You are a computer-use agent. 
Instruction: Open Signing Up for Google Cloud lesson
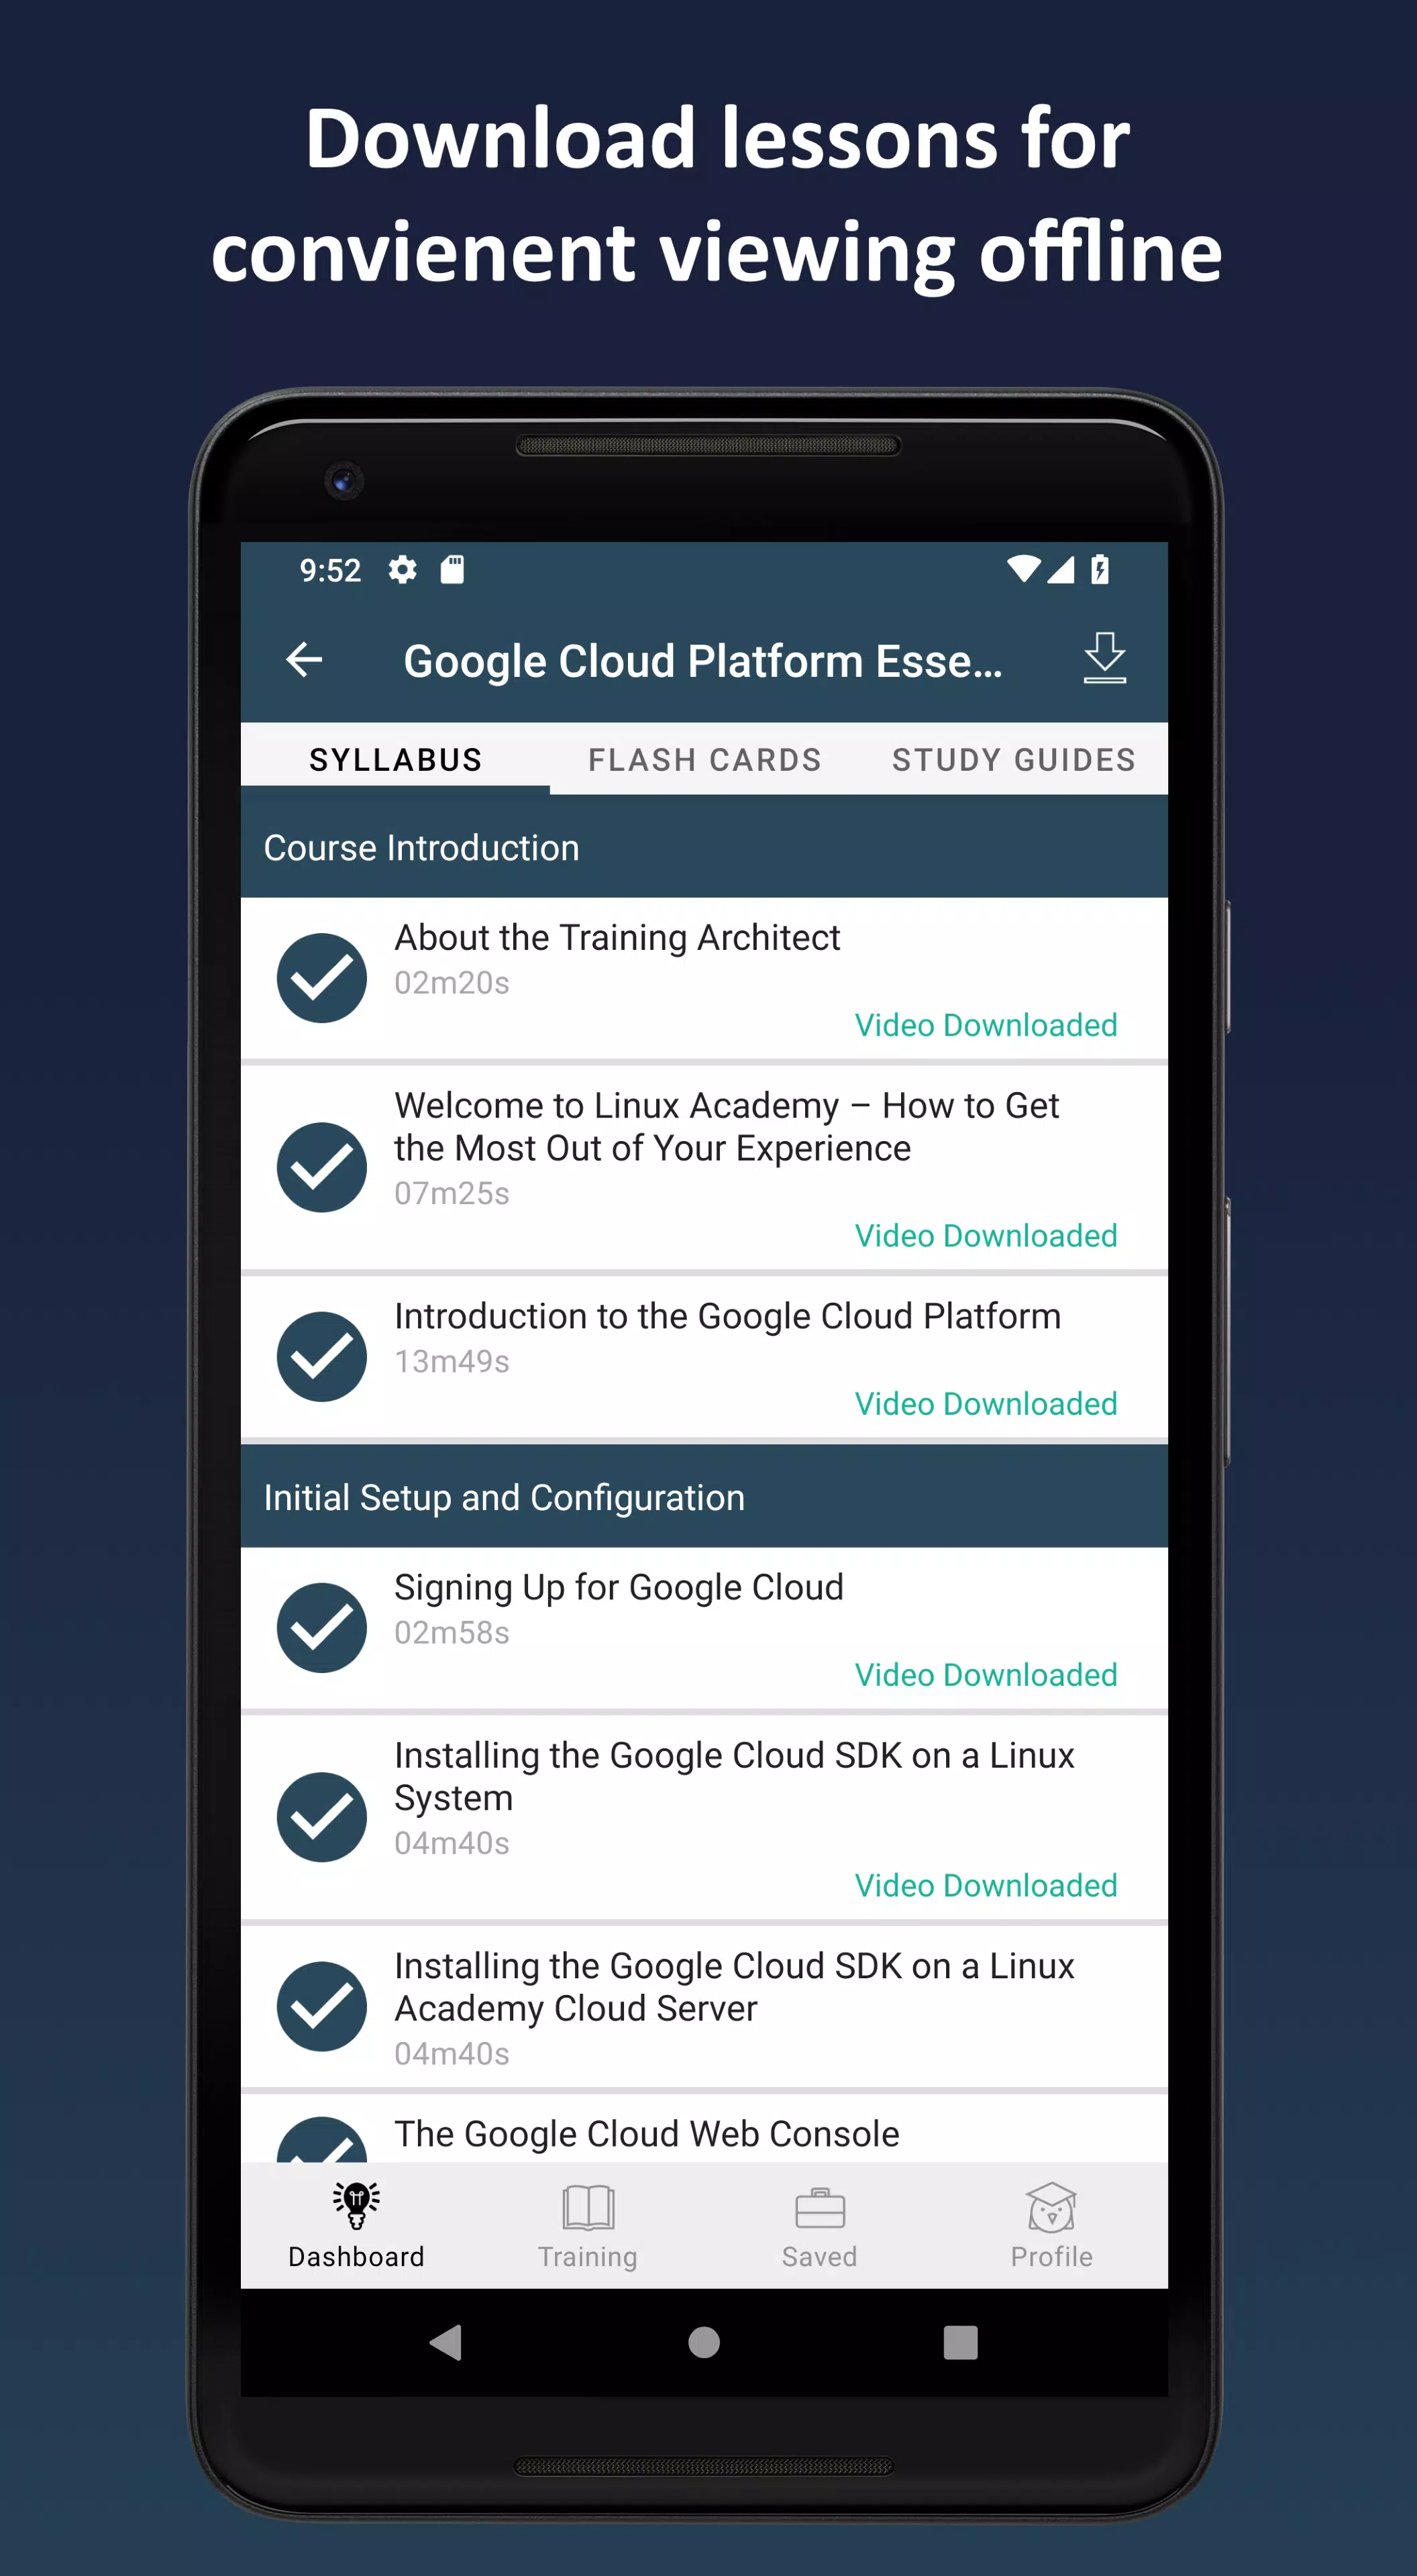click(704, 1628)
